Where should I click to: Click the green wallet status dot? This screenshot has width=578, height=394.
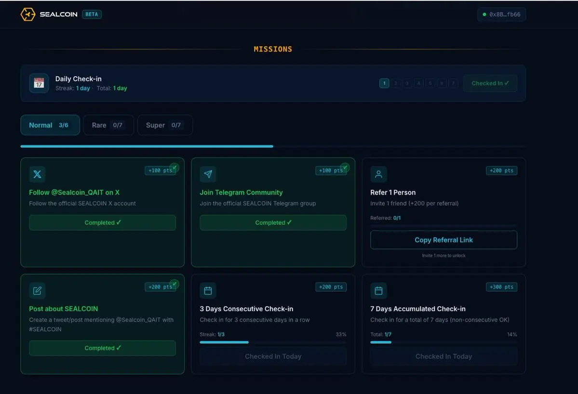pos(484,14)
